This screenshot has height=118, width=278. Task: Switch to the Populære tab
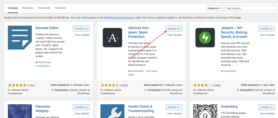(28, 8)
